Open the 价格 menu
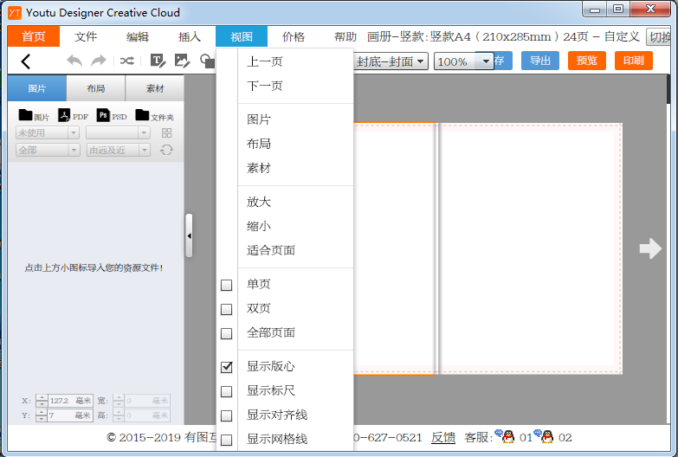Image resolution: width=678 pixels, height=457 pixels. 294,36
